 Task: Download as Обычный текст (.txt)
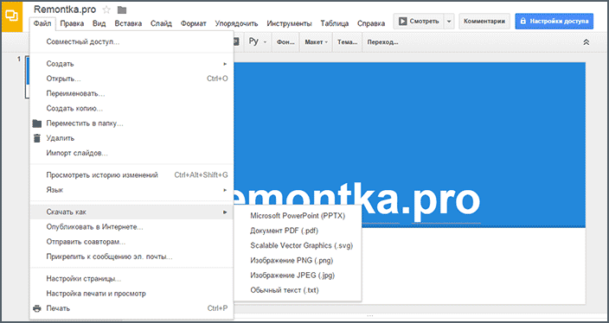[298, 290]
